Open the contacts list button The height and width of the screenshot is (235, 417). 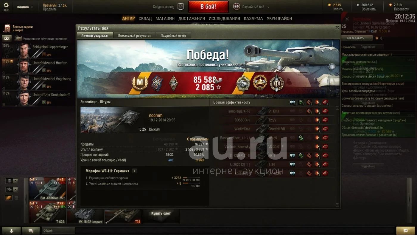(x=11, y=231)
